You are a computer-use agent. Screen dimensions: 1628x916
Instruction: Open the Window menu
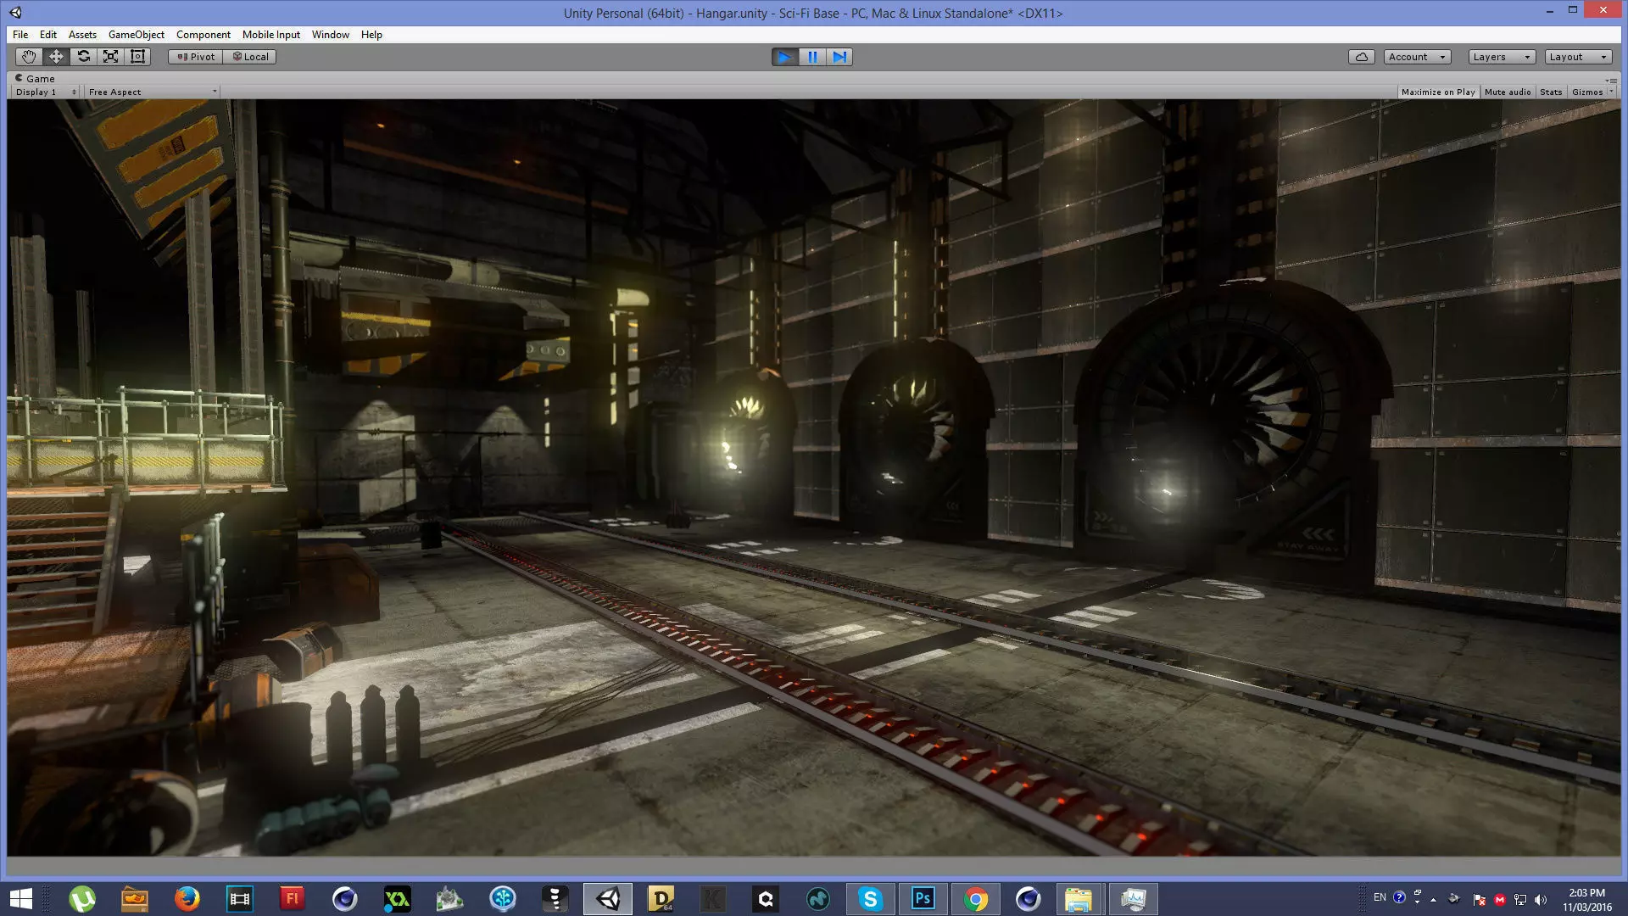pyautogui.click(x=331, y=35)
